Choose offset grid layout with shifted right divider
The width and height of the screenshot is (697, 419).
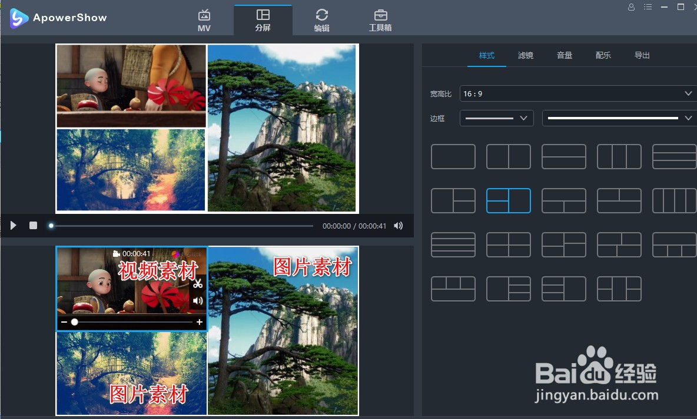coord(563,244)
